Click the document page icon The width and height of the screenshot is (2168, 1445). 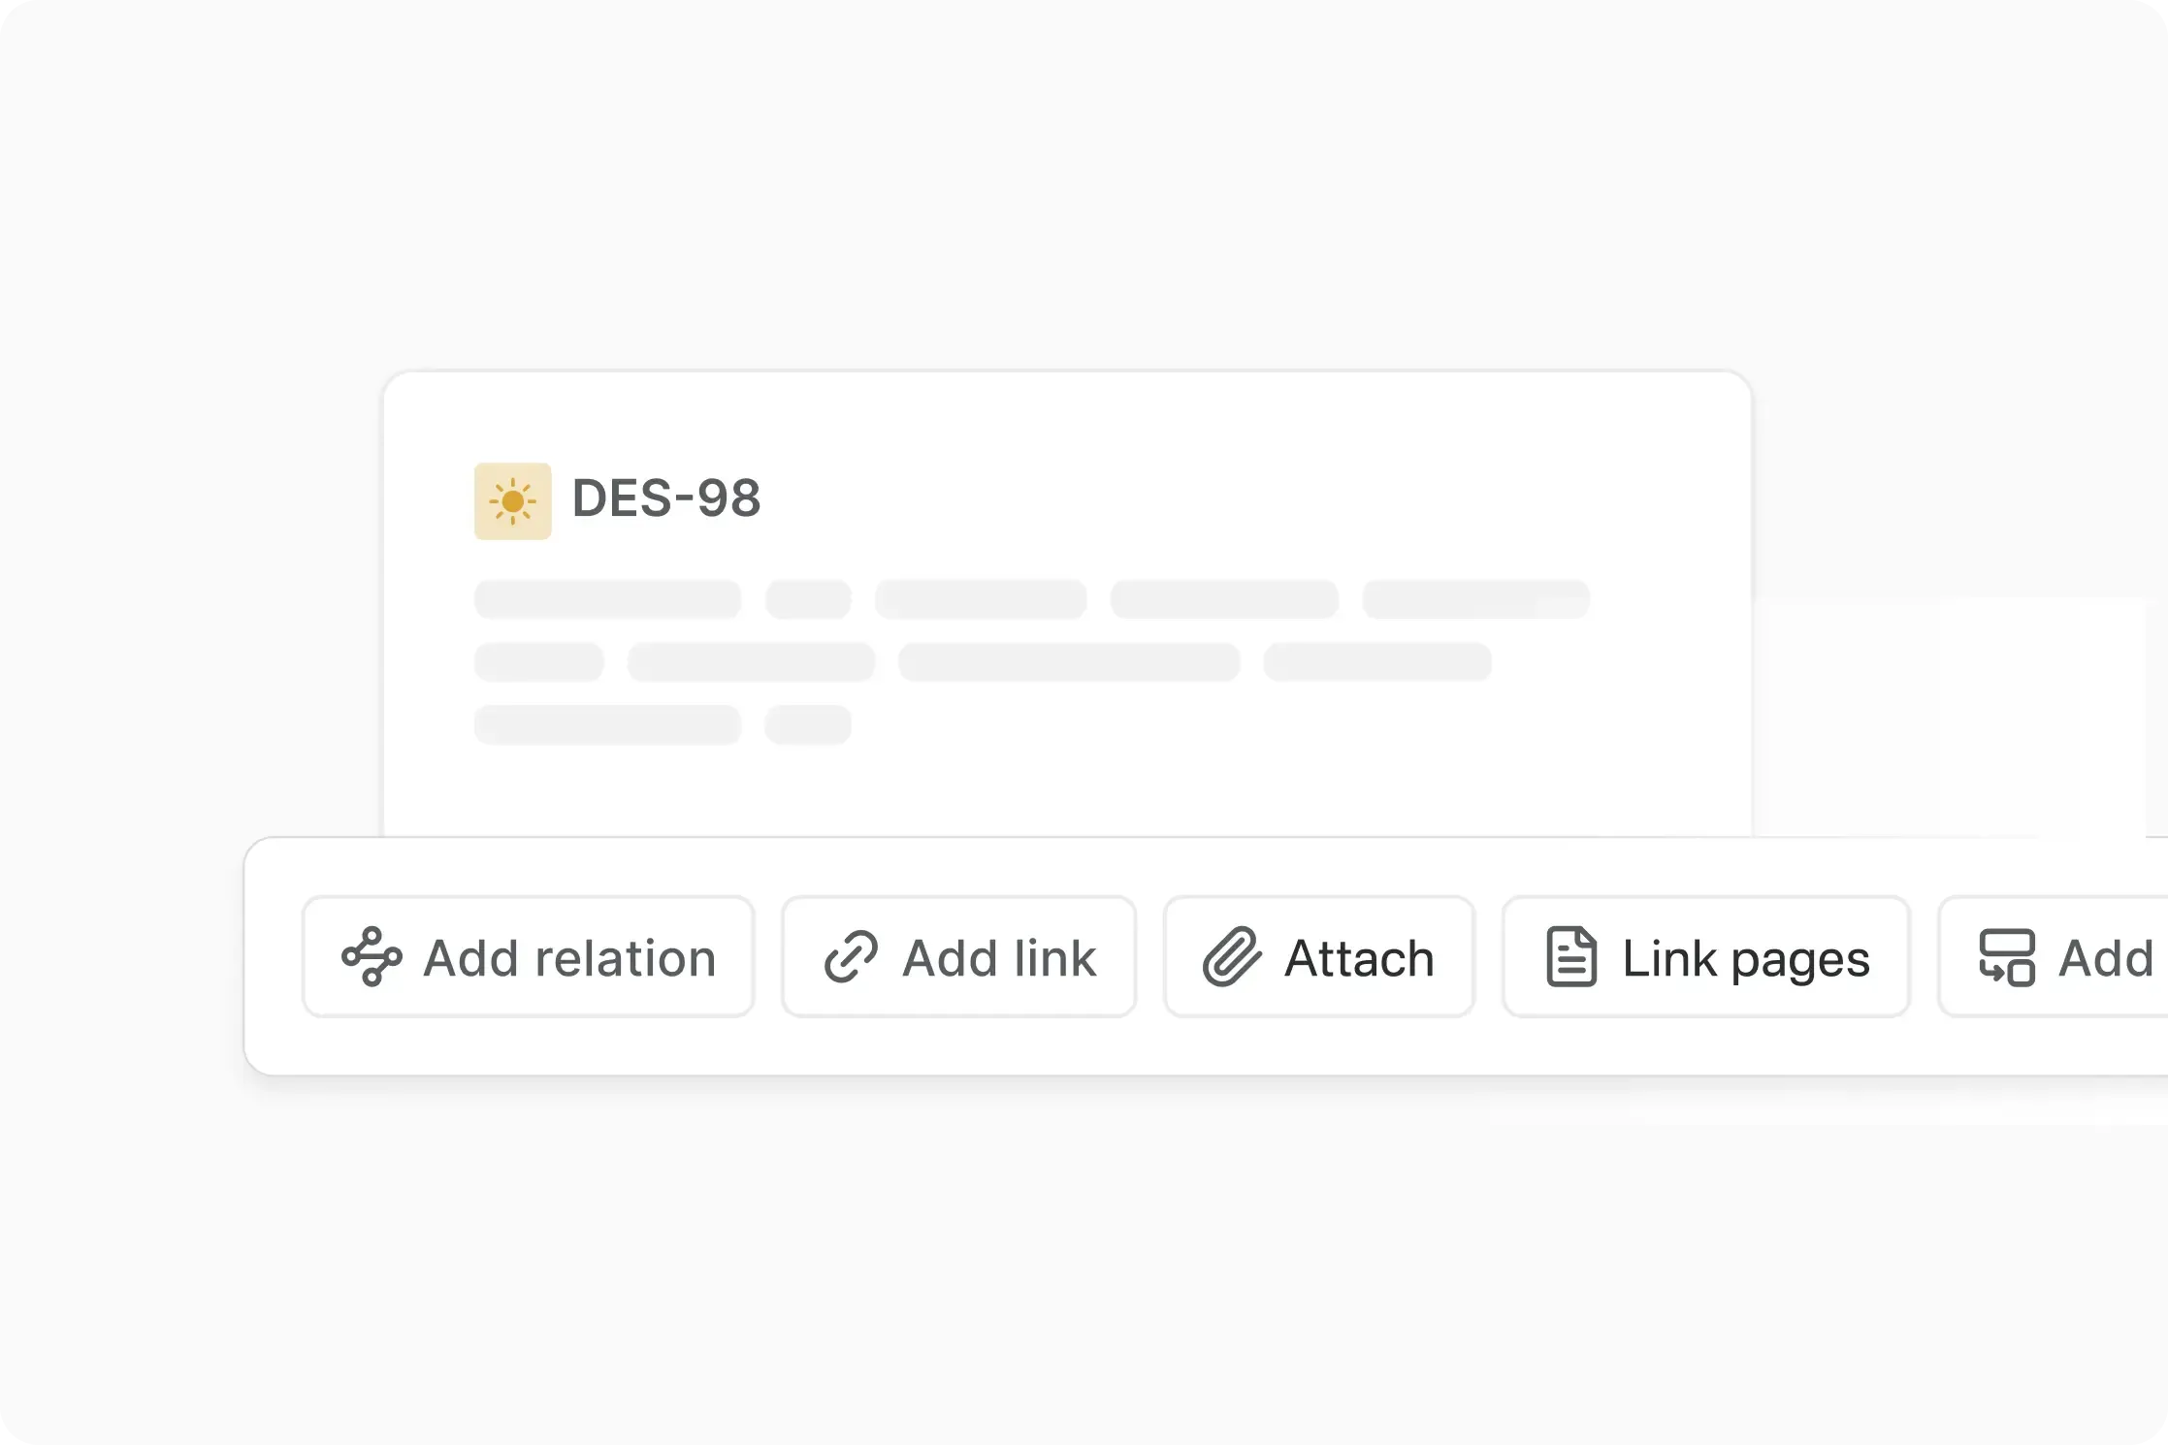(x=1570, y=957)
